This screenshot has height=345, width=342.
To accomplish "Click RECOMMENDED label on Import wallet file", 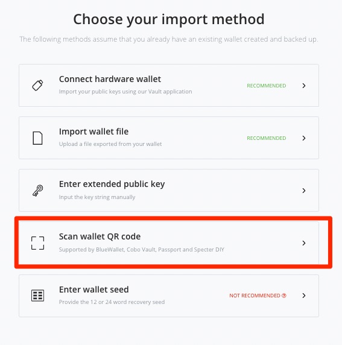I will [x=266, y=138].
